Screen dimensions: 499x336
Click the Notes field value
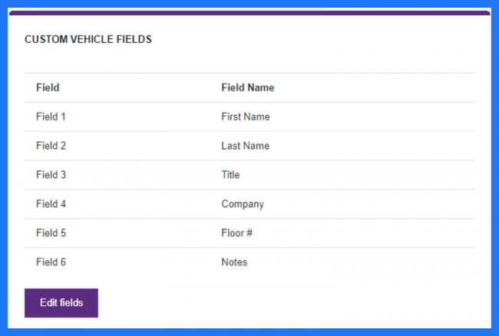coord(234,262)
